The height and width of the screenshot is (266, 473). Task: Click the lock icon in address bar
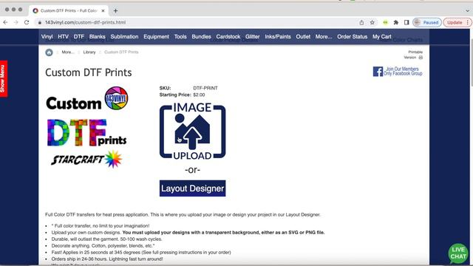[39, 23]
